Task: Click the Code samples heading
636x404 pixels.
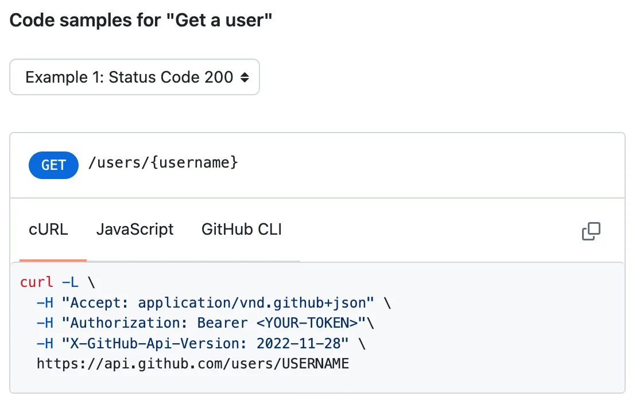Action: click(x=141, y=20)
